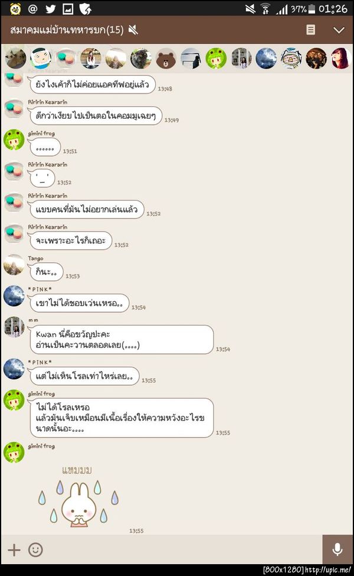This screenshot has width=354, height=576.
Task: Click the group chat title with (15)
Action: [67, 30]
